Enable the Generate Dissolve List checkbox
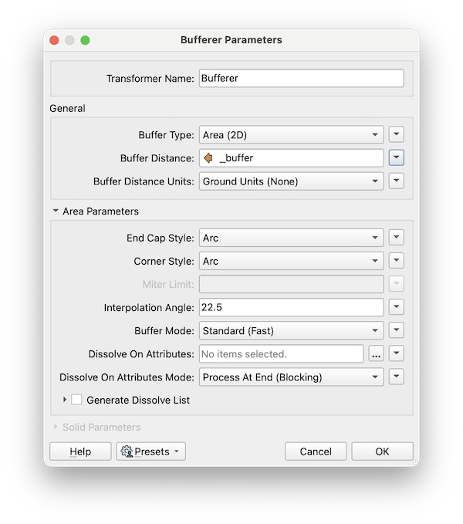463x524 pixels. (76, 400)
